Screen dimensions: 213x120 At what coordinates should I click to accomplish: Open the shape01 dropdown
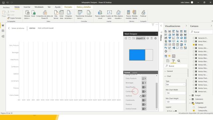coord(140,38)
